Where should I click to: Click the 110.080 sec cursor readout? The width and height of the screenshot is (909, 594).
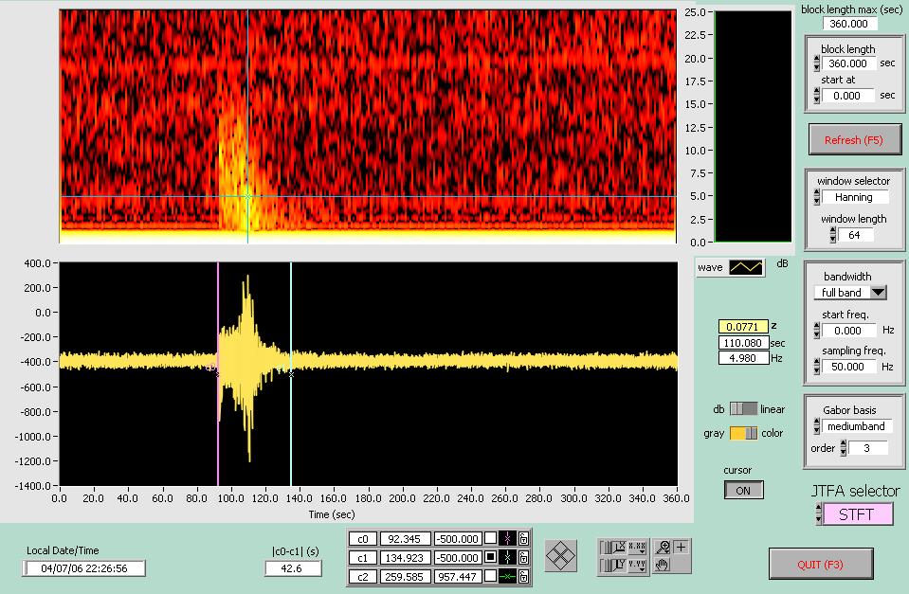[x=743, y=343]
